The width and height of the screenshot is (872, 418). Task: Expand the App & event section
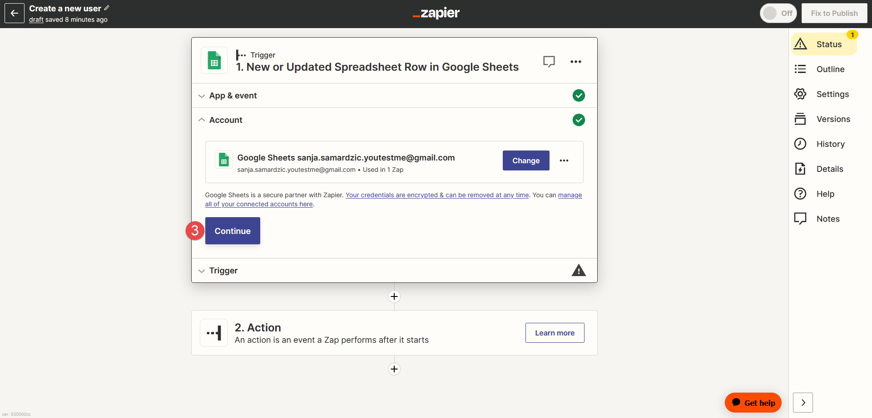pos(394,96)
